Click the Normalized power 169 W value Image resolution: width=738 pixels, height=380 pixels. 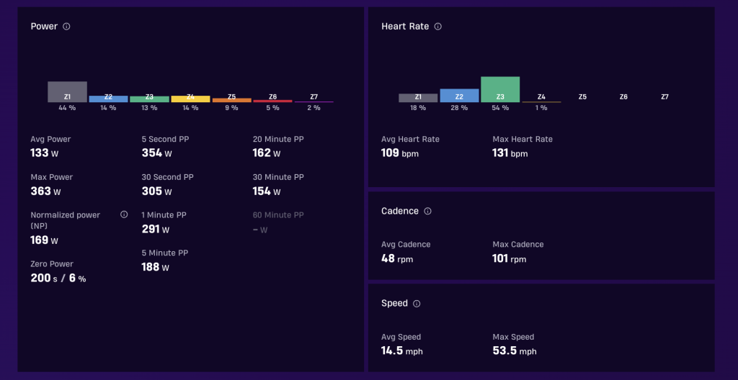(x=45, y=240)
